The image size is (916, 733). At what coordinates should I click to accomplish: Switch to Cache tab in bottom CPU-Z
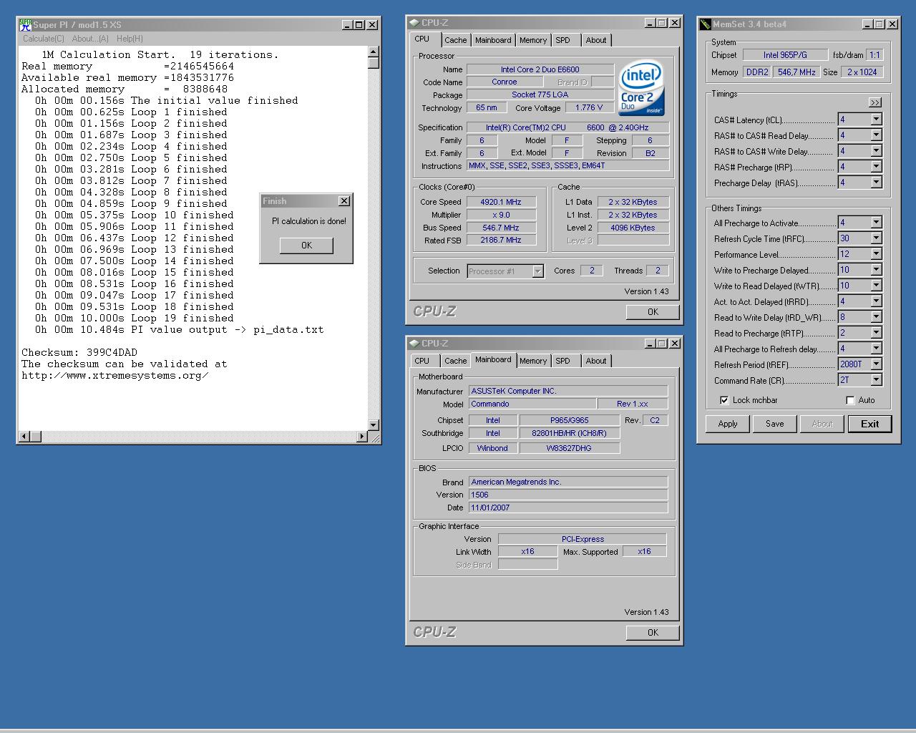[455, 361]
